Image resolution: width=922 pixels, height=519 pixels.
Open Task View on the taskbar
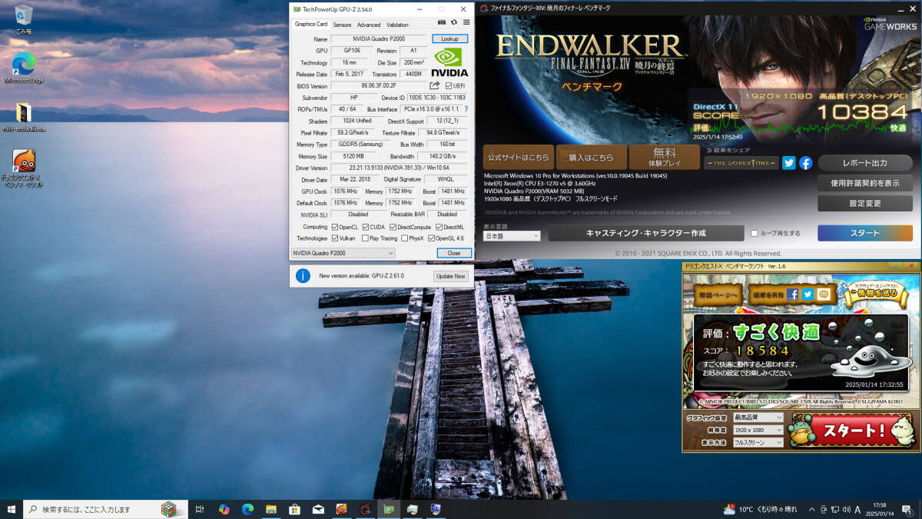pyautogui.click(x=199, y=509)
